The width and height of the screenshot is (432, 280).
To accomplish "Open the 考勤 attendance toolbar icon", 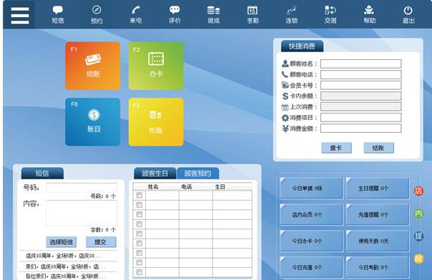I will [252, 14].
